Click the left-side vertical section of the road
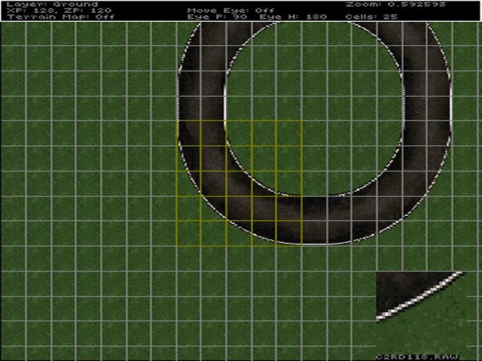Image resolution: width=482 pixels, height=361 pixels. point(200,113)
